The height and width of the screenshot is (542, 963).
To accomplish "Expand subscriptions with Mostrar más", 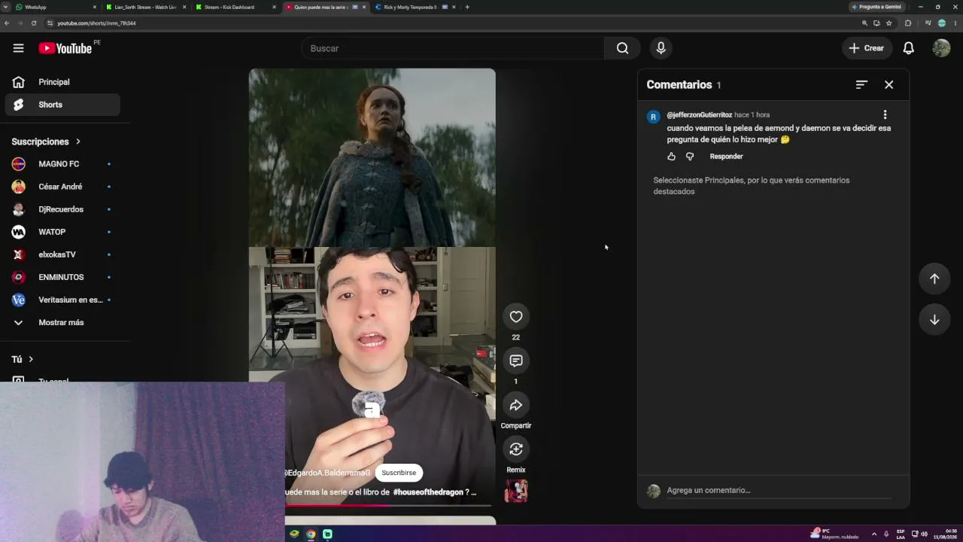I will point(62,322).
